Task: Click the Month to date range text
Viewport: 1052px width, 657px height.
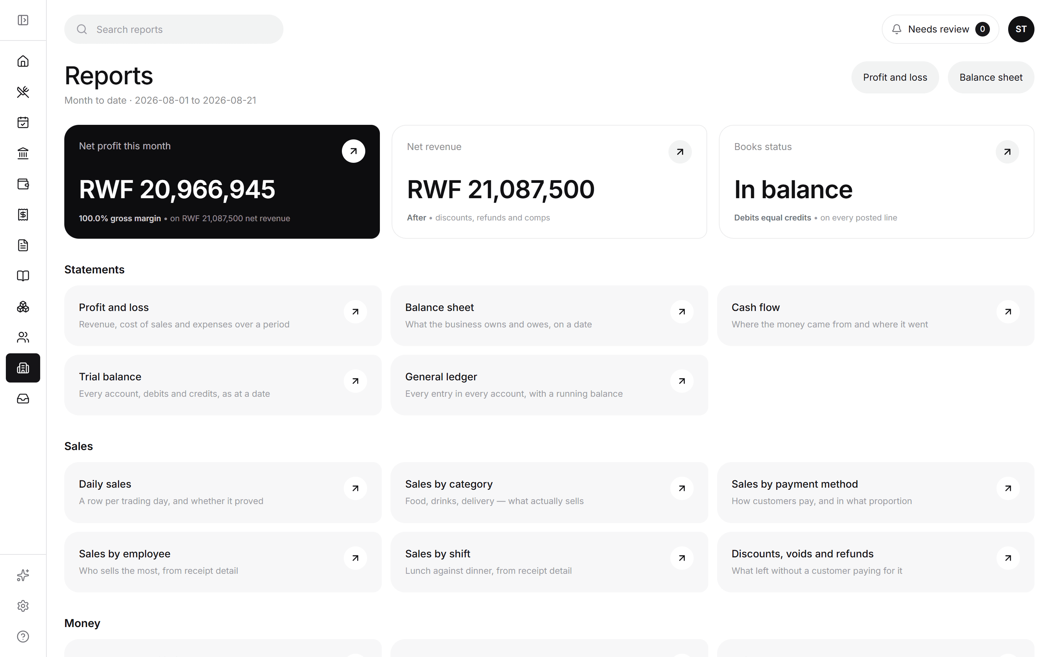Action: coord(160,100)
